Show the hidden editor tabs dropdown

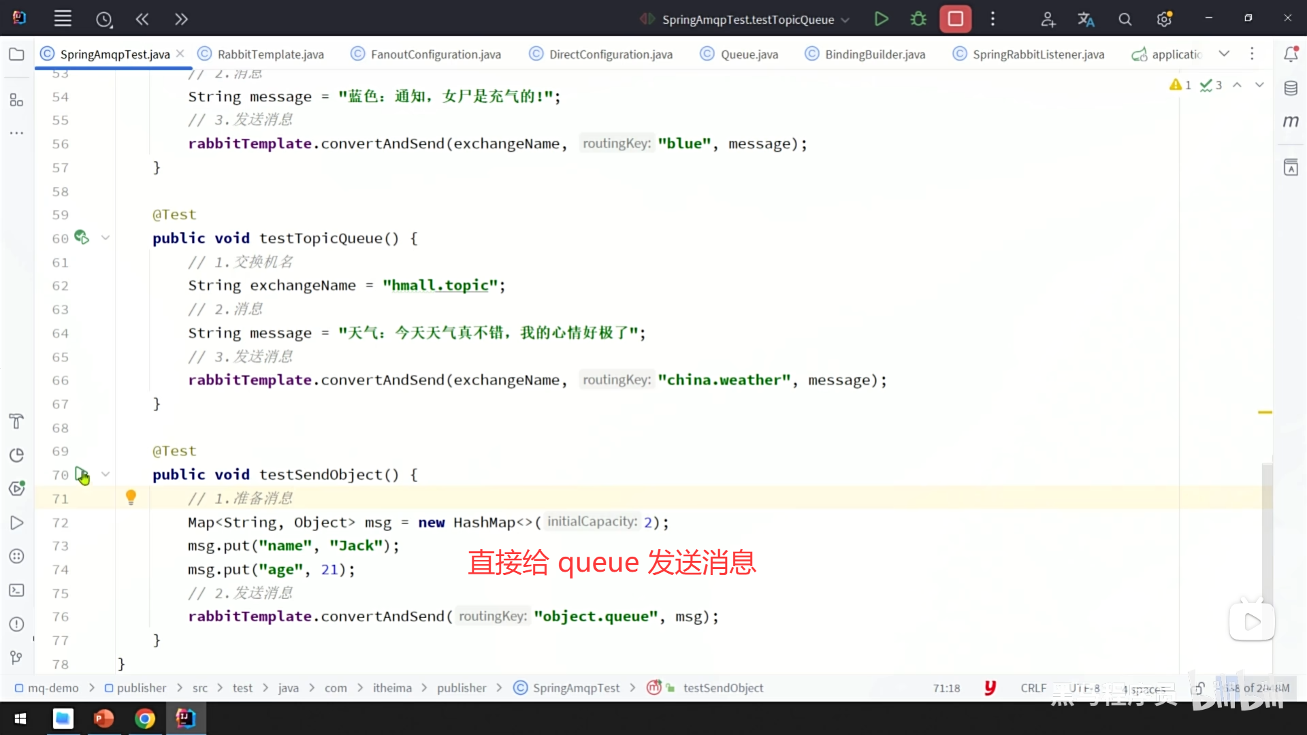click(1224, 54)
